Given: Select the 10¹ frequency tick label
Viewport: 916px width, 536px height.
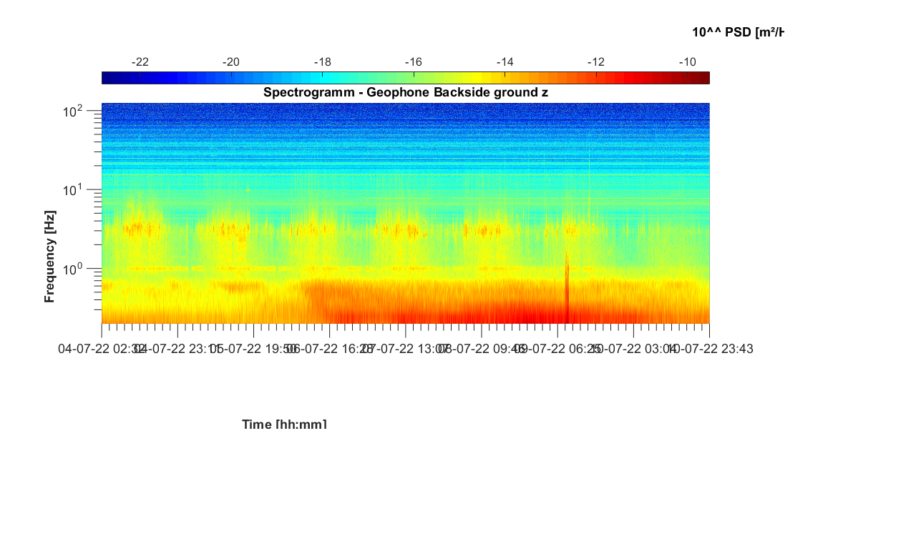Looking at the screenshot, I should click(x=74, y=191).
